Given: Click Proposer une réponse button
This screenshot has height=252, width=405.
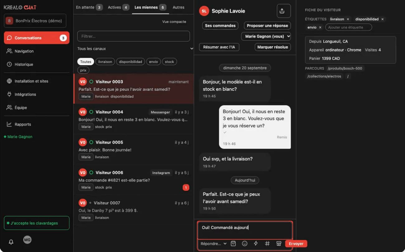Looking at the screenshot, I should (x=267, y=25).
